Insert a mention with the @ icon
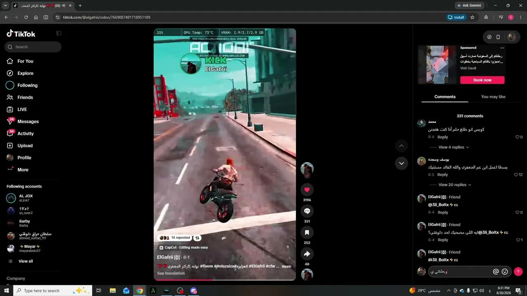The width and height of the screenshot is (527, 296). 496,271
